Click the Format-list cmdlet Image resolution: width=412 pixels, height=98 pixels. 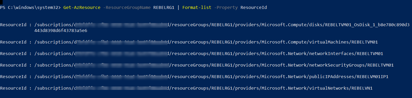(x=197, y=8)
